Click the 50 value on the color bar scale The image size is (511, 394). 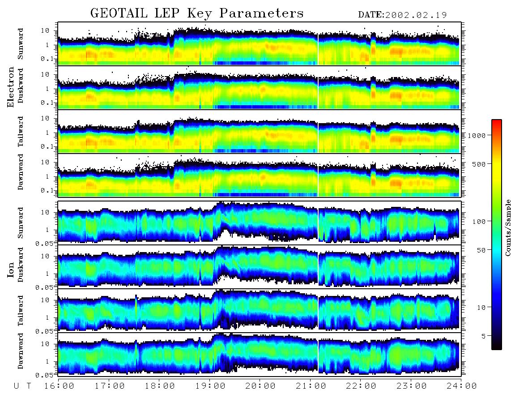click(481, 250)
